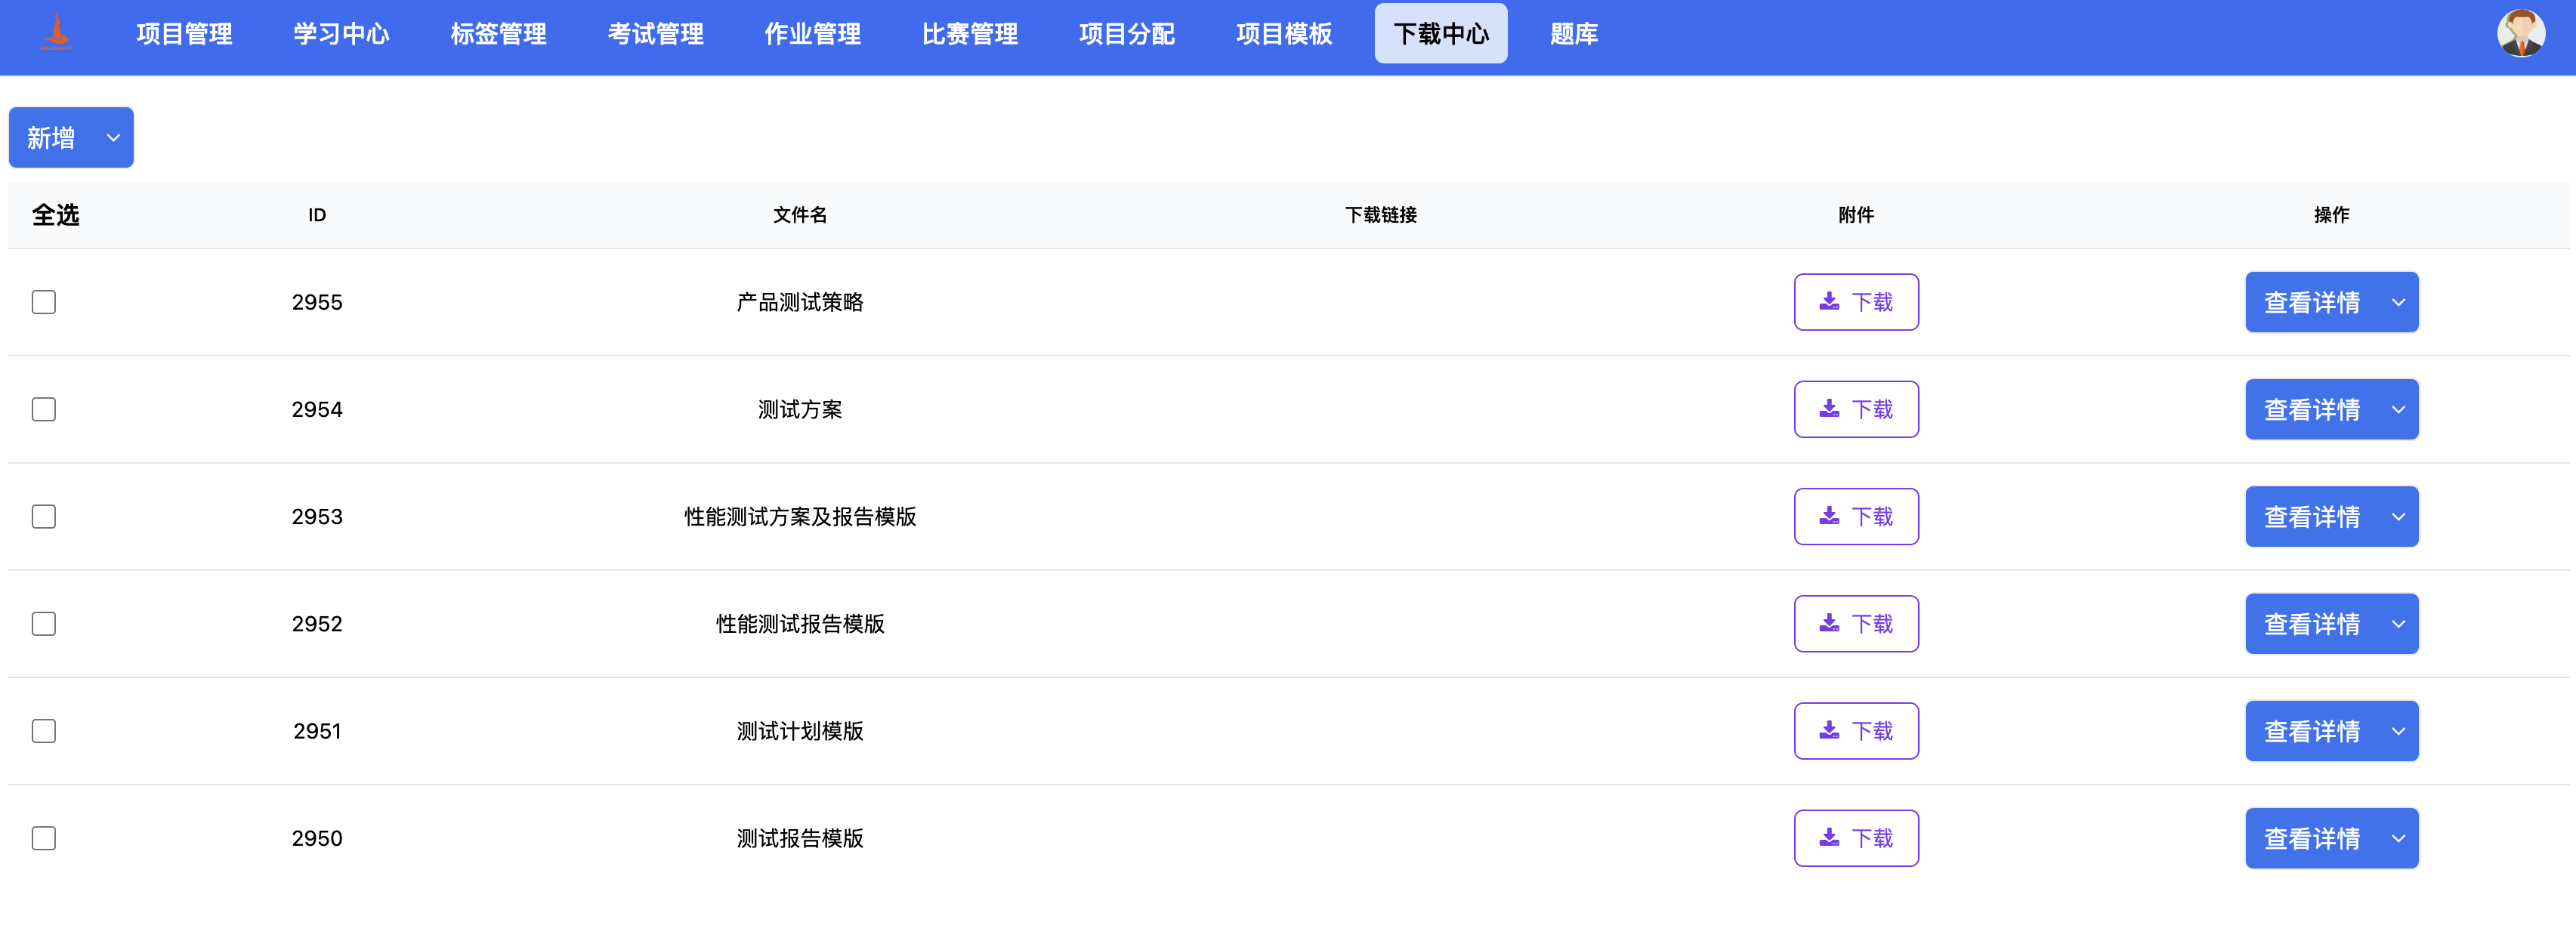Click the download icon for 性能测试报告模版
The height and width of the screenshot is (947, 2576).
pyautogui.click(x=1829, y=623)
